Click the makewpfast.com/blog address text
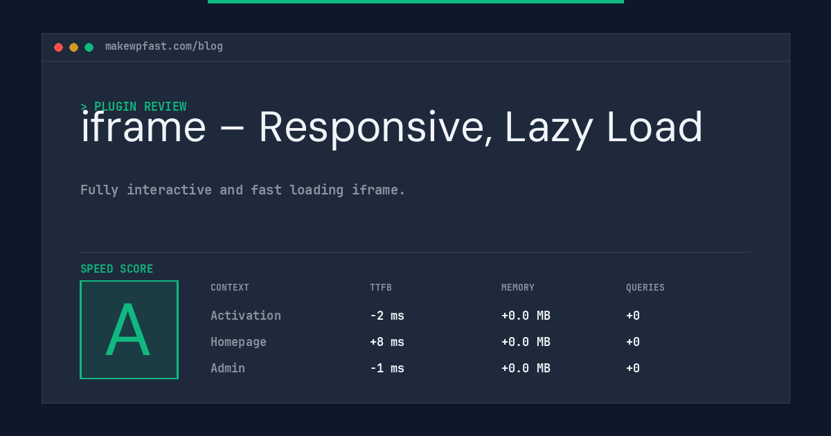 164,46
